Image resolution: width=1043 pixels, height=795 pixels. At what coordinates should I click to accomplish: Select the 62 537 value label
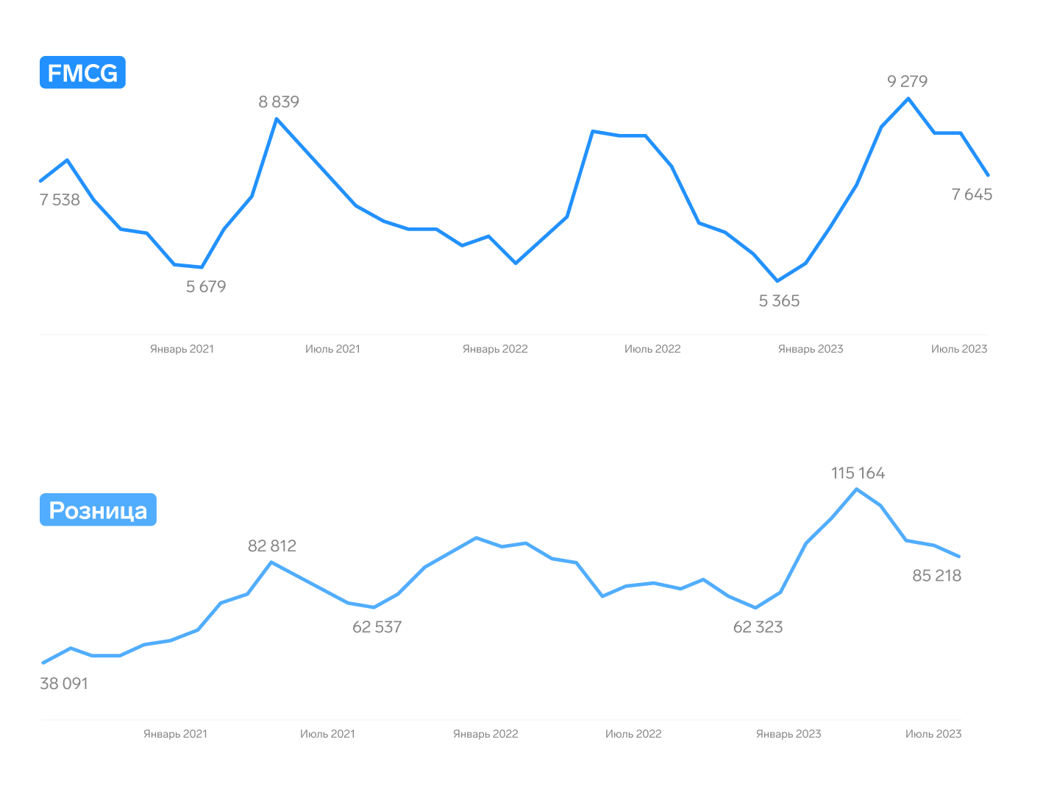[377, 627]
